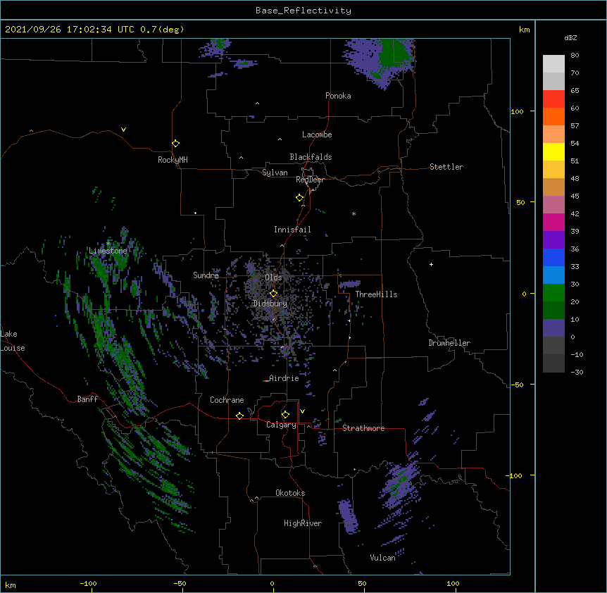Click the yellow radar site marker near Didsbury
607x593 pixels.
click(273, 294)
